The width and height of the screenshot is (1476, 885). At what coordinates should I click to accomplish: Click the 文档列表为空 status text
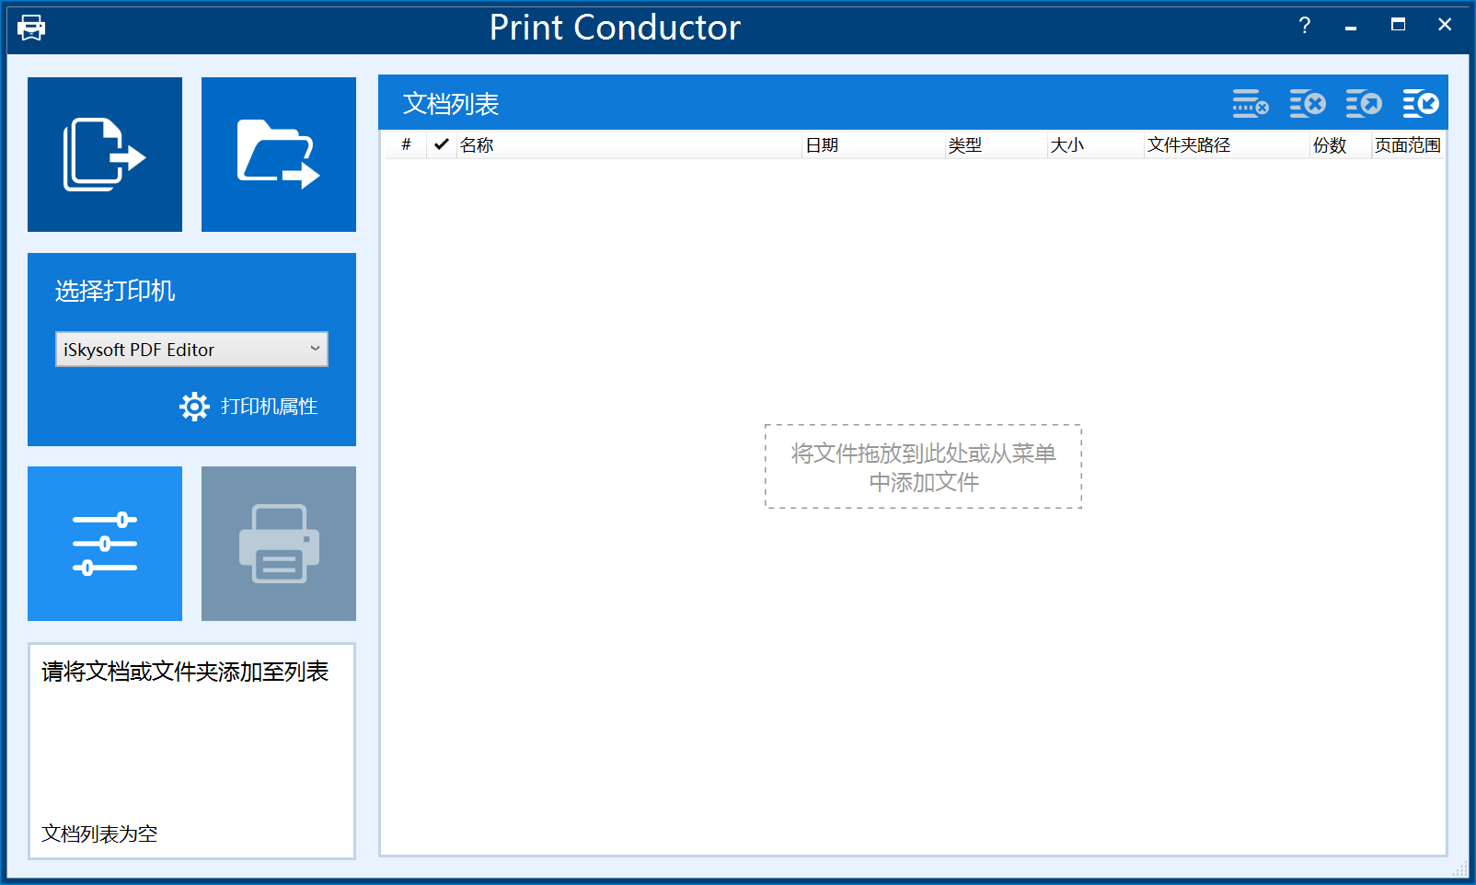(x=99, y=833)
